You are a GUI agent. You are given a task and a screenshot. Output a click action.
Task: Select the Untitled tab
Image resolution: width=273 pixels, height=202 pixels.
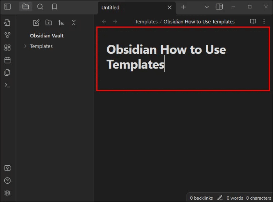coord(129,7)
